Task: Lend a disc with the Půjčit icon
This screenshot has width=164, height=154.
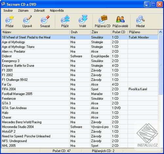Action: [65, 20]
